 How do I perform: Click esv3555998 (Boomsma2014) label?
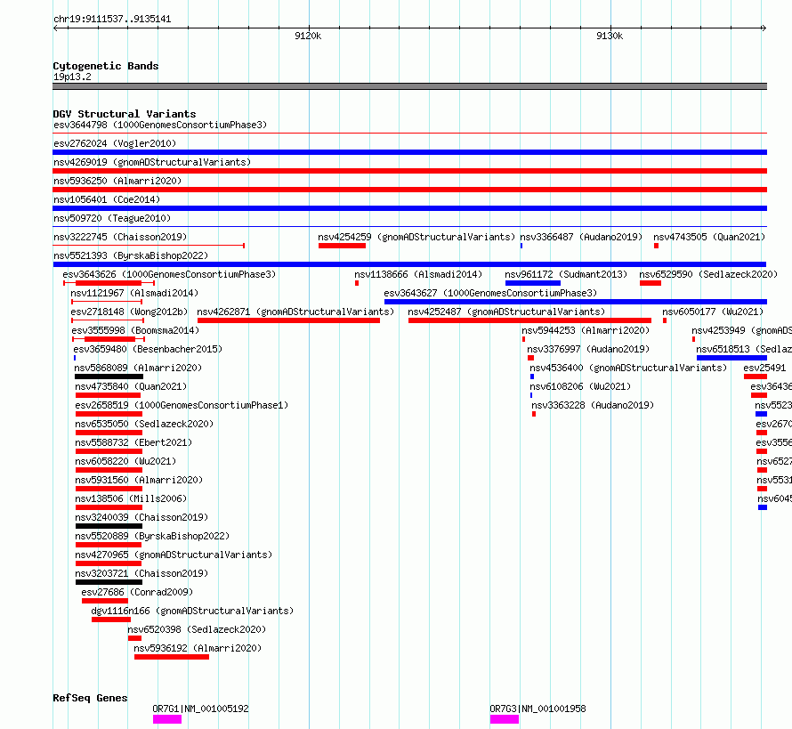pos(135,330)
